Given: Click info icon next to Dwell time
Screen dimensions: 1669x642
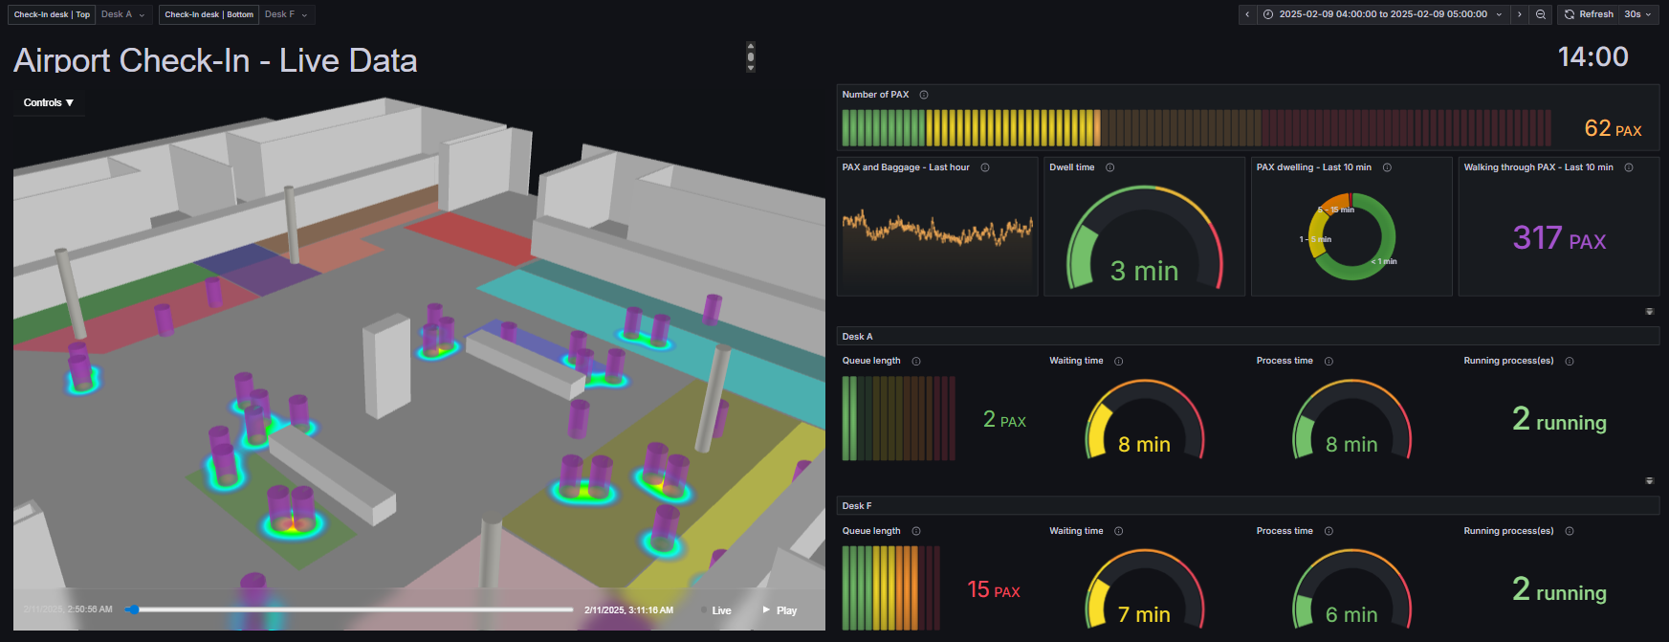Looking at the screenshot, I should pos(1109,167).
